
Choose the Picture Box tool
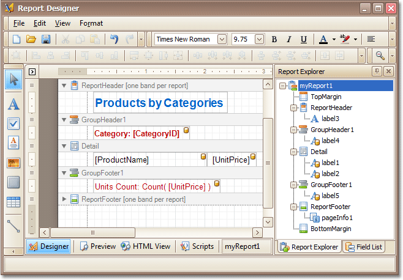13,163
